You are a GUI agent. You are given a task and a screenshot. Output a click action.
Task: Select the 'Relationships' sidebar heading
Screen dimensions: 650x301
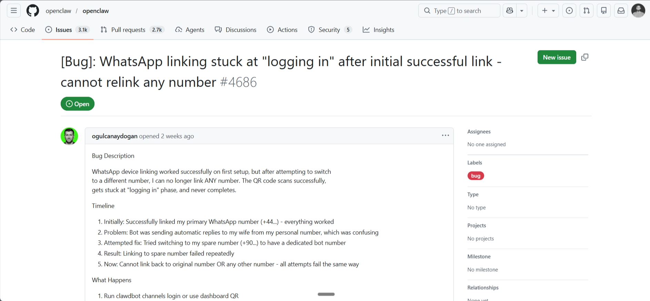click(483, 288)
